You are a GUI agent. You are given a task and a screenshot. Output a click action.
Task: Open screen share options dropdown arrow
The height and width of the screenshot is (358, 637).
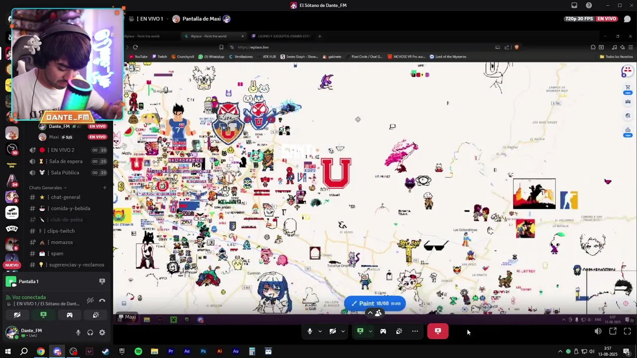370,331
